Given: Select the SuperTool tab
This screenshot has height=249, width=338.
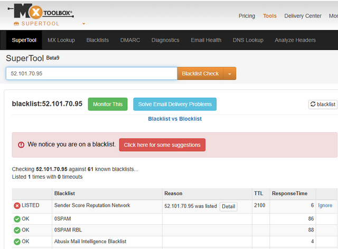Looking at the screenshot, I should click(24, 40).
